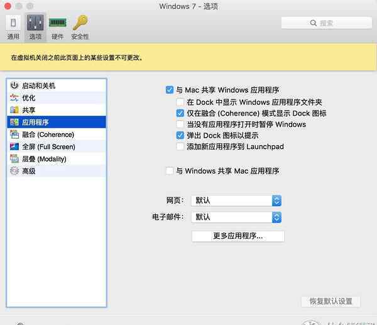Enable 当没有应用程序打开时暂停 Windows

pos(180,124)
